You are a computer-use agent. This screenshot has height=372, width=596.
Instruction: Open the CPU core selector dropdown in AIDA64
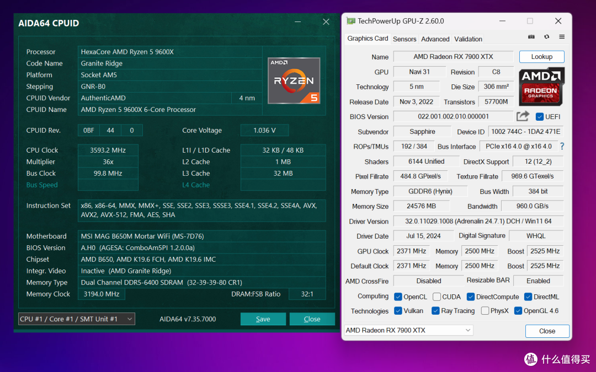point(76,319)
